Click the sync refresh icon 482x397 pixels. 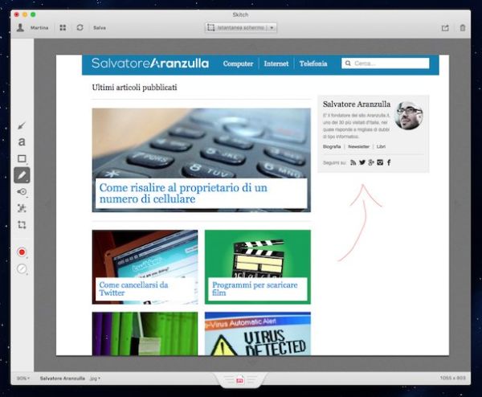point(80,28)
